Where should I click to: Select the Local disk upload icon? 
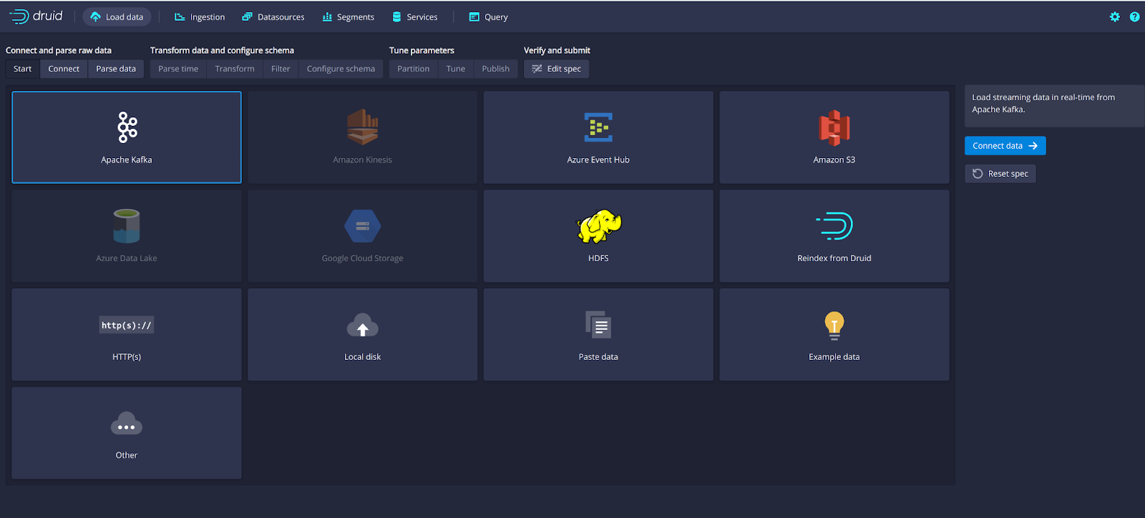tap(362, 326)
